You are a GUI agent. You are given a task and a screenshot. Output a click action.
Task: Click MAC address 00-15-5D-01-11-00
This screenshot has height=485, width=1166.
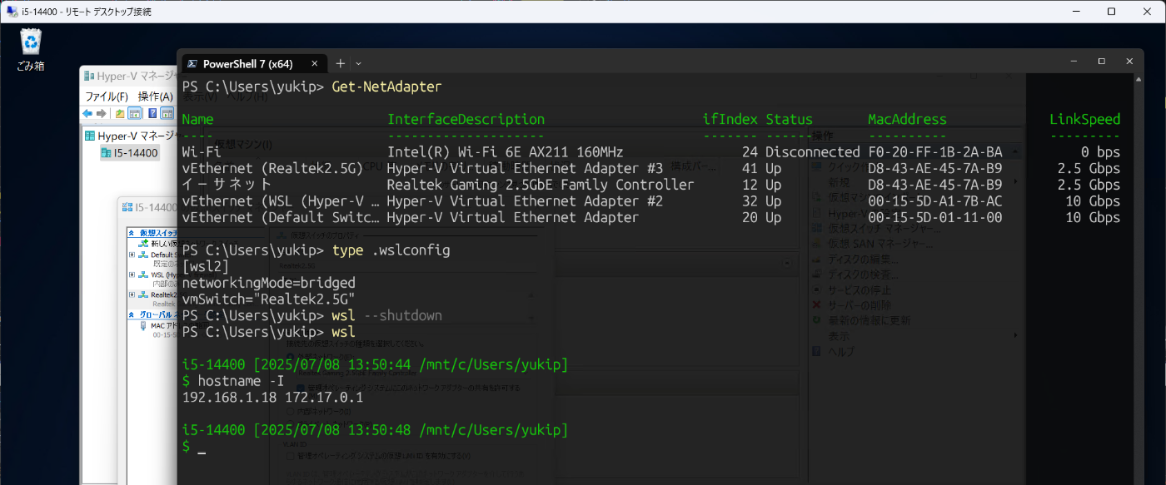935,217
